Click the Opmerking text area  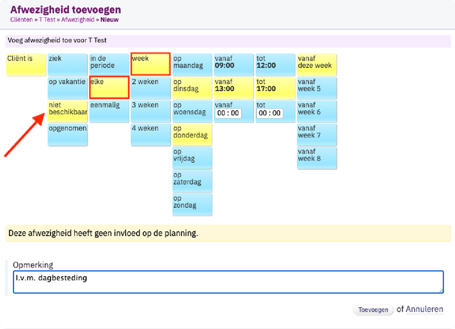click(x=228, y=282)
